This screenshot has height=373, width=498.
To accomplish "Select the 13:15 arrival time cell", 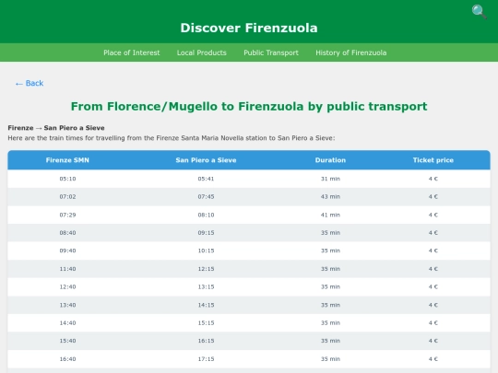I will pos(206,286).
